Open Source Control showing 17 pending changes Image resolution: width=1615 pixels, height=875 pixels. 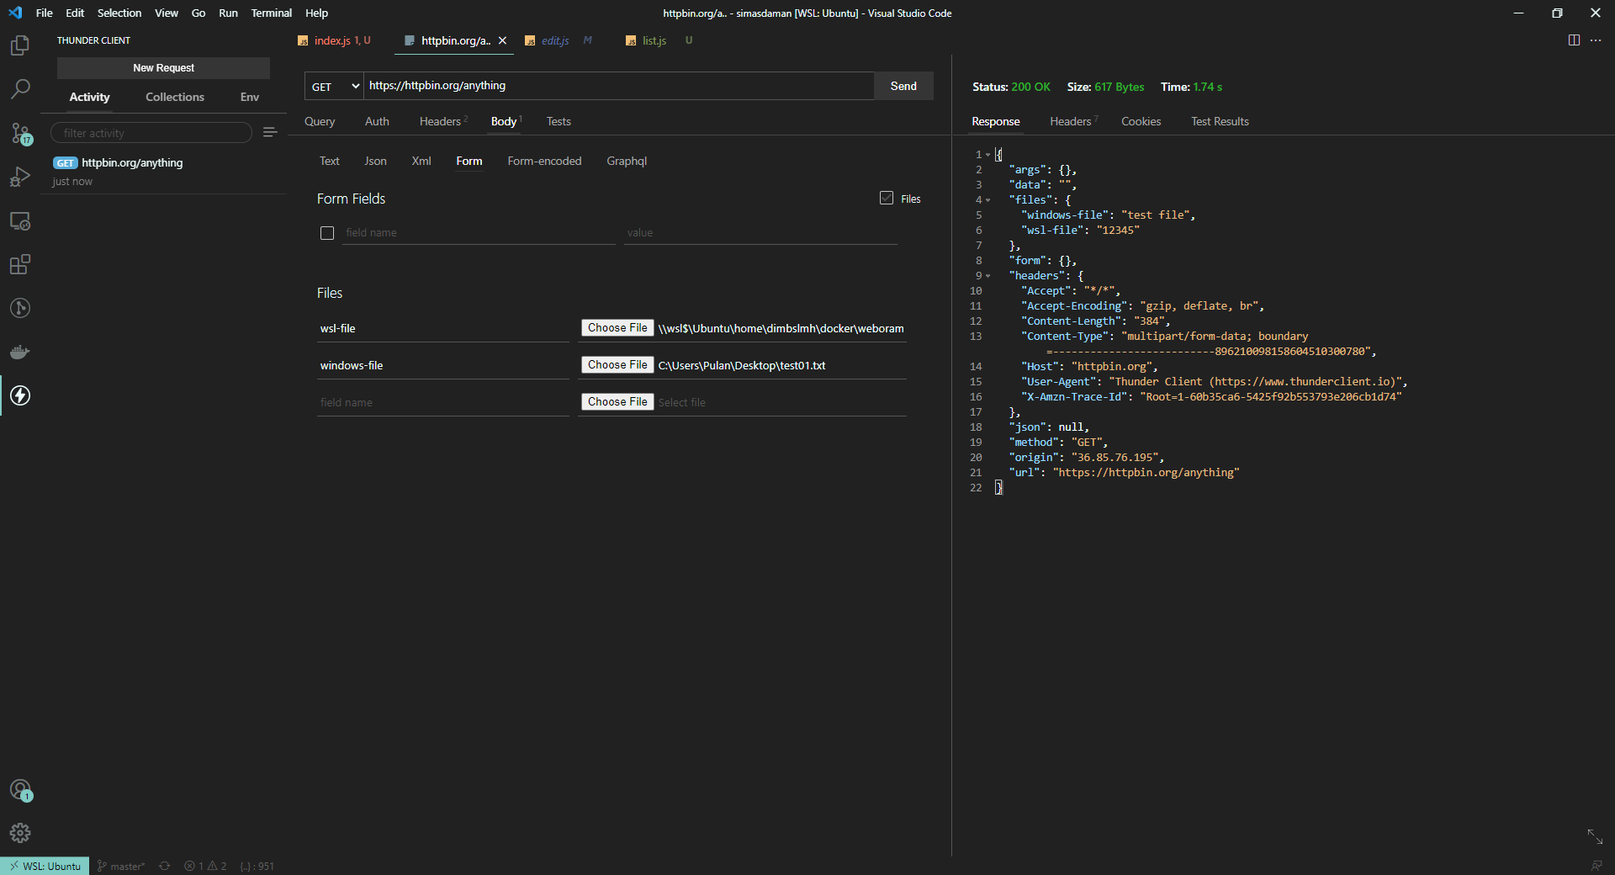pos(19,133)
